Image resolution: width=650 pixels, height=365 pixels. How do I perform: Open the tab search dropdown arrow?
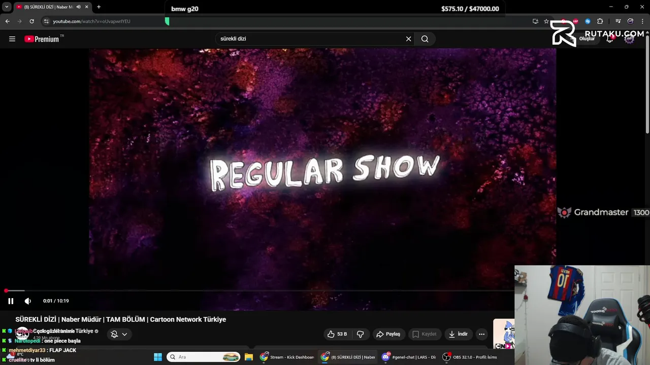click(x=7, y=7)
